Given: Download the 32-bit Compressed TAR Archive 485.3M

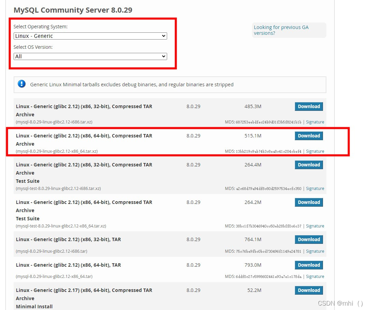Looking at the screenshot, I should 309,106.
